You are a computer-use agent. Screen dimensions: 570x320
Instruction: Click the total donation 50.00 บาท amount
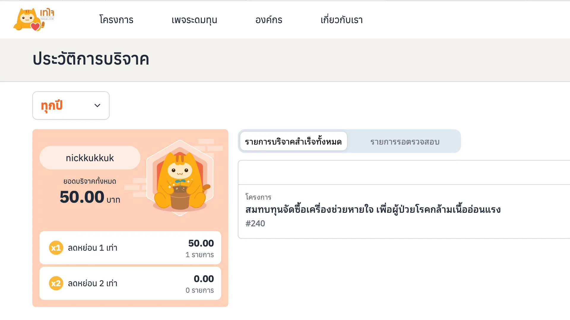[90, 197]
